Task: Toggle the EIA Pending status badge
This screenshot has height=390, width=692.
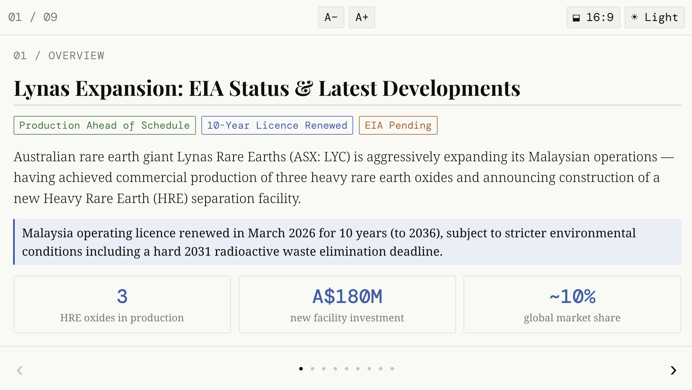Action: (398, 125)
